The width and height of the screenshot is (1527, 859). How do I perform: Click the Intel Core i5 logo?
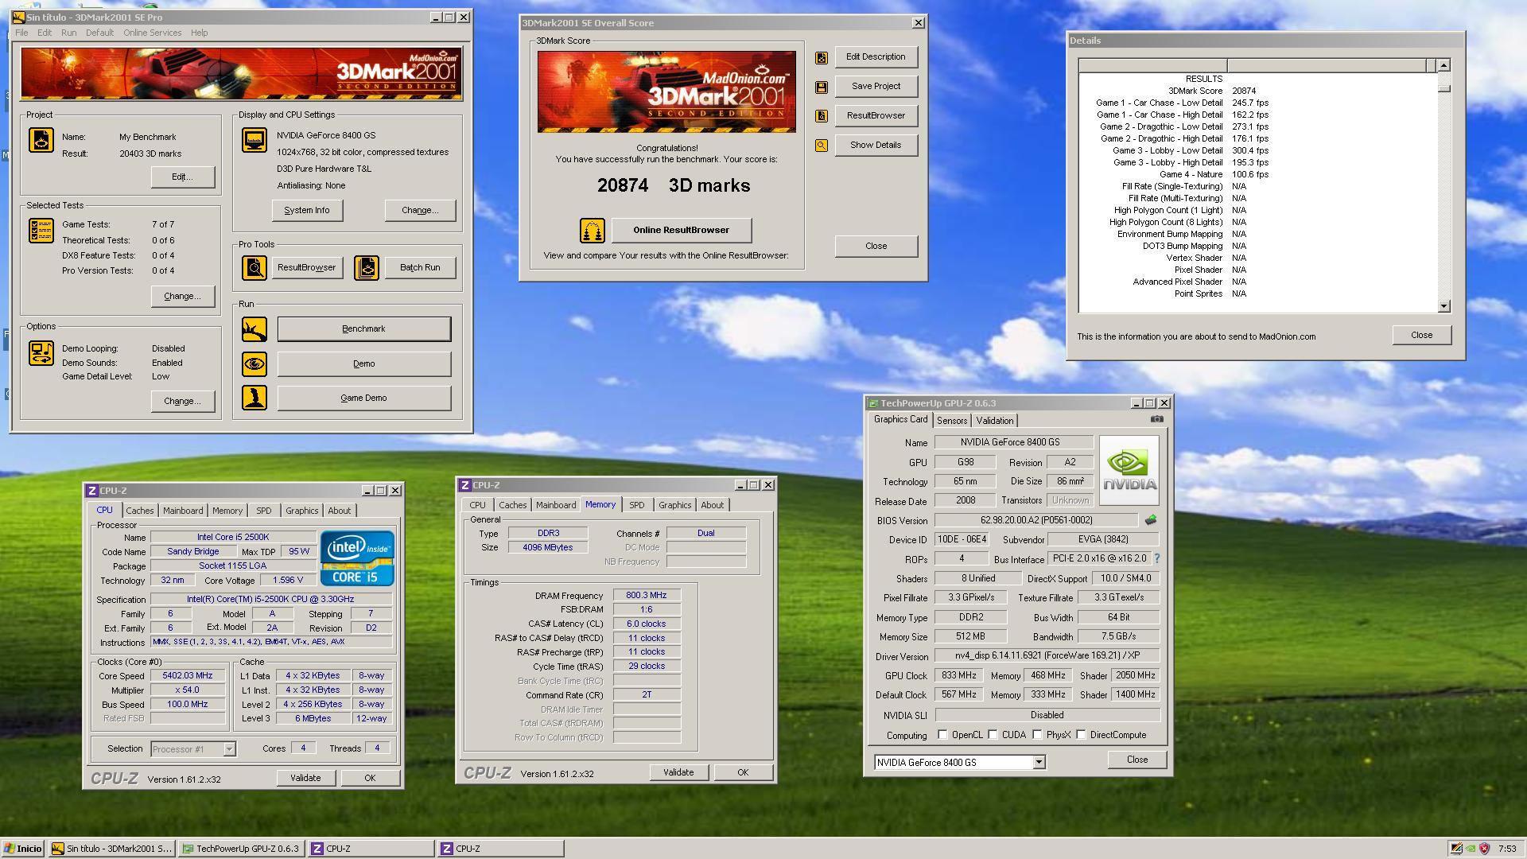(x=357, y=558)
